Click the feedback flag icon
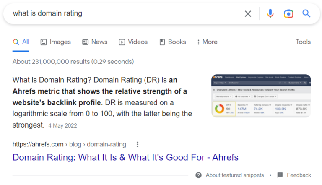 coord(280,175)
